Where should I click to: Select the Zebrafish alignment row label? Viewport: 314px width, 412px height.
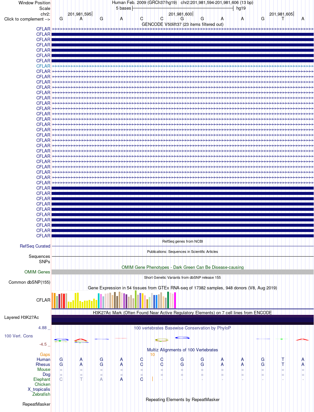tap(41, 394)
